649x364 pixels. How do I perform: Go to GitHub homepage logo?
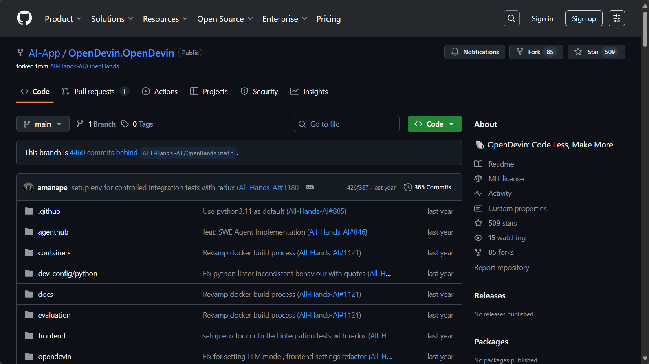pyautogui.click(x=24, y=18)
